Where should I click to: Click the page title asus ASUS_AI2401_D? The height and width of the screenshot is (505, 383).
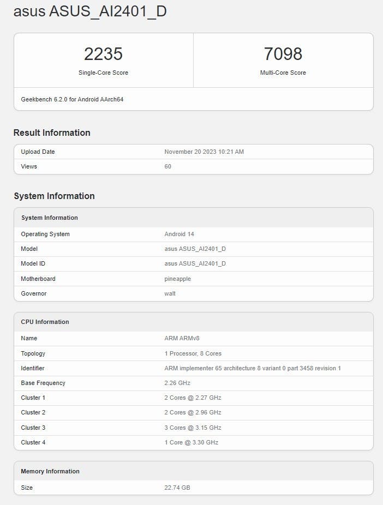90,12
